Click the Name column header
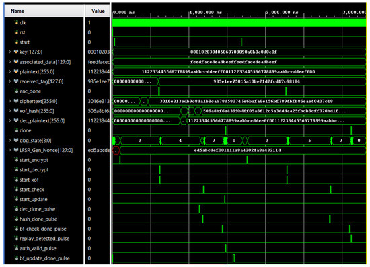 tap(44, 11)
